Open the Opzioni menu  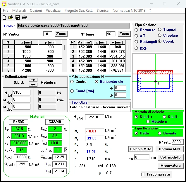tap(36, 11)
